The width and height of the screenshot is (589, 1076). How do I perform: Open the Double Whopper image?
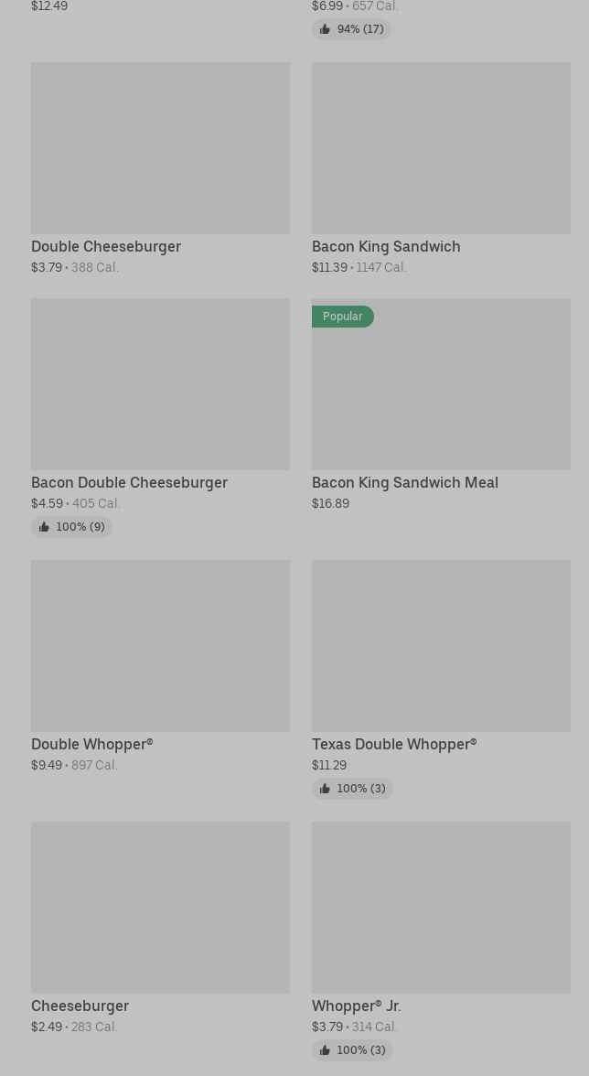(x=160, y=646)
